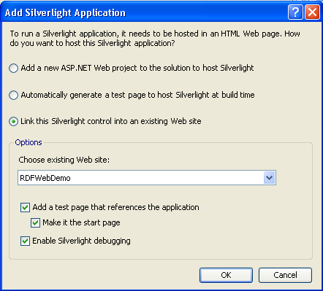
Task: Confirm the dialog with OK
Action: 226,275
